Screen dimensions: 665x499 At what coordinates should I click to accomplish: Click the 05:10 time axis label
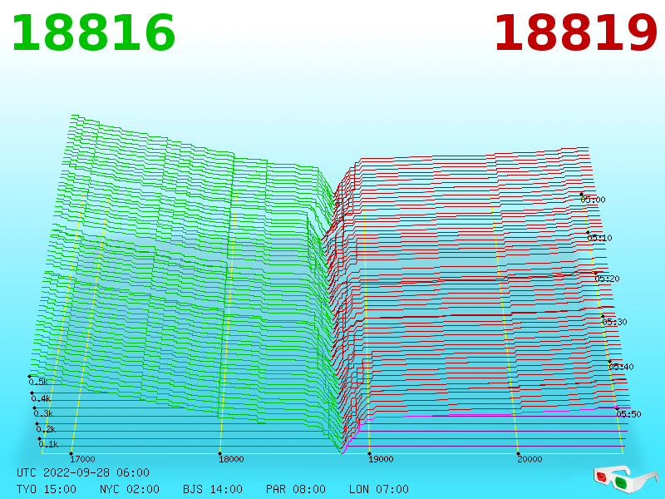tap(599, 238)
